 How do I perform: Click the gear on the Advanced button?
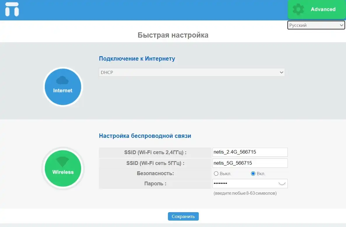tap(298, 9)
